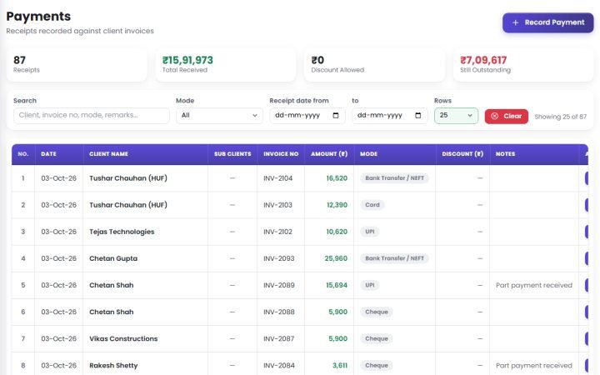Viewport: 600px width, 375px height.
Task: Click invoice number INV-2102
Action: (277, 232)
